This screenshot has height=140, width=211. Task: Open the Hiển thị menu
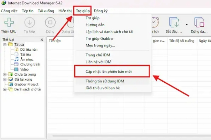(65, 11)
